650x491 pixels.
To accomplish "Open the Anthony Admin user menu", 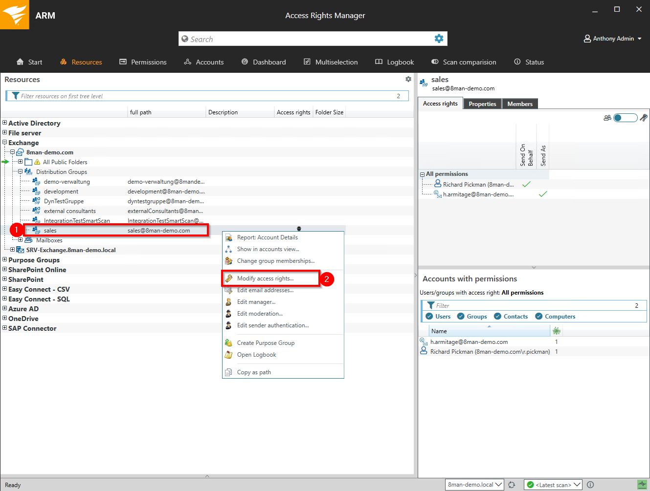I will pos(612,39).
